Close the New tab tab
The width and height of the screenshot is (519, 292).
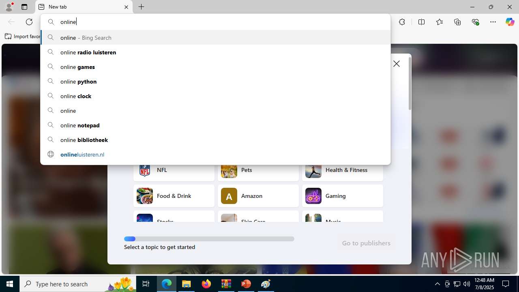point(126,7)
